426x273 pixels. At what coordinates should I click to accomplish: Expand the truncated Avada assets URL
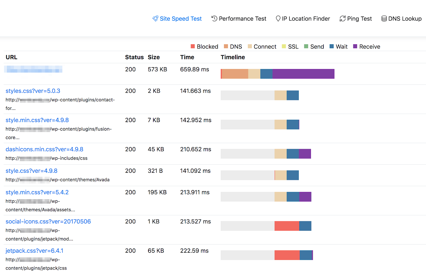[x=40, y=210]
